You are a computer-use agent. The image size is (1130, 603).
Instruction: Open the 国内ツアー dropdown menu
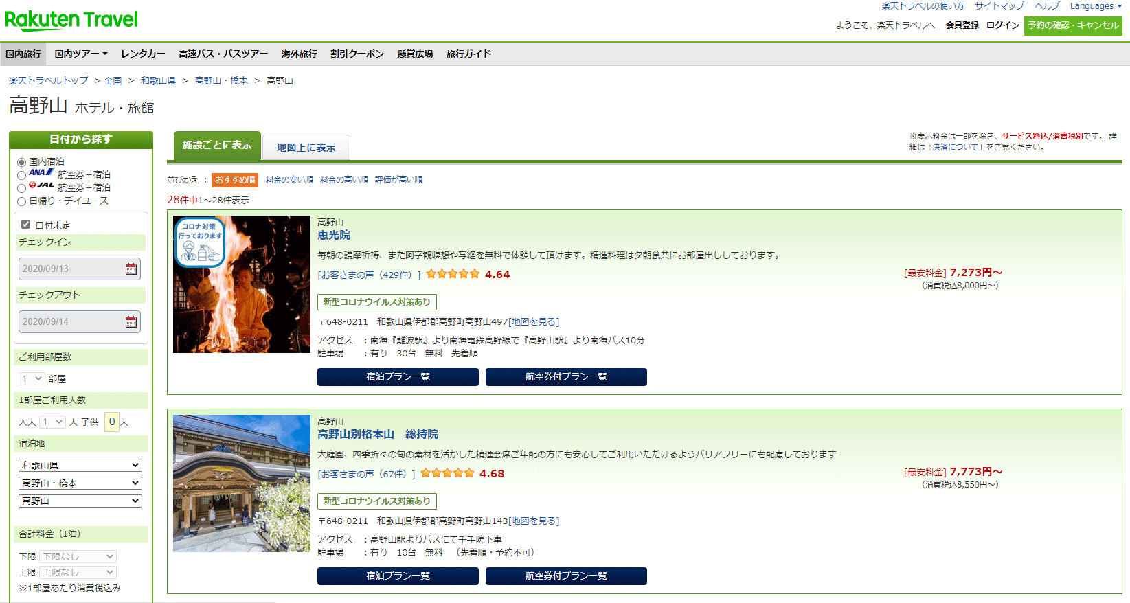(x=81, y=54)
